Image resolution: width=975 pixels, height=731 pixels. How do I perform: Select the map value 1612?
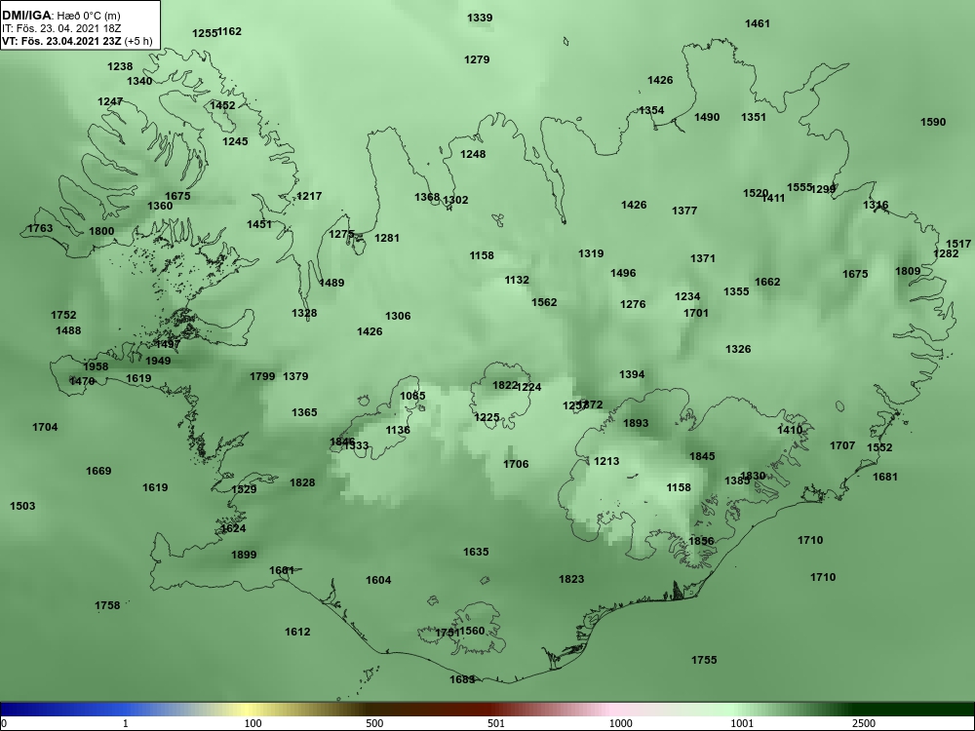pyautogui.click(x=297, y=633)
